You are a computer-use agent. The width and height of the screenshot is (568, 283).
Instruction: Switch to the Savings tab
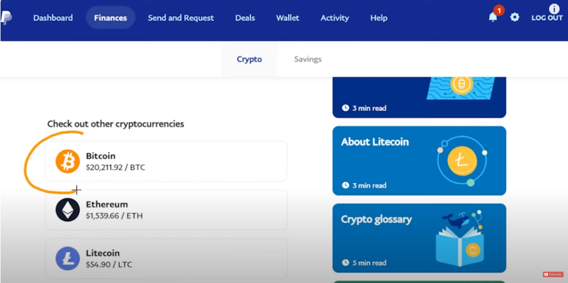pyautogui.click(x=307, y=59)
